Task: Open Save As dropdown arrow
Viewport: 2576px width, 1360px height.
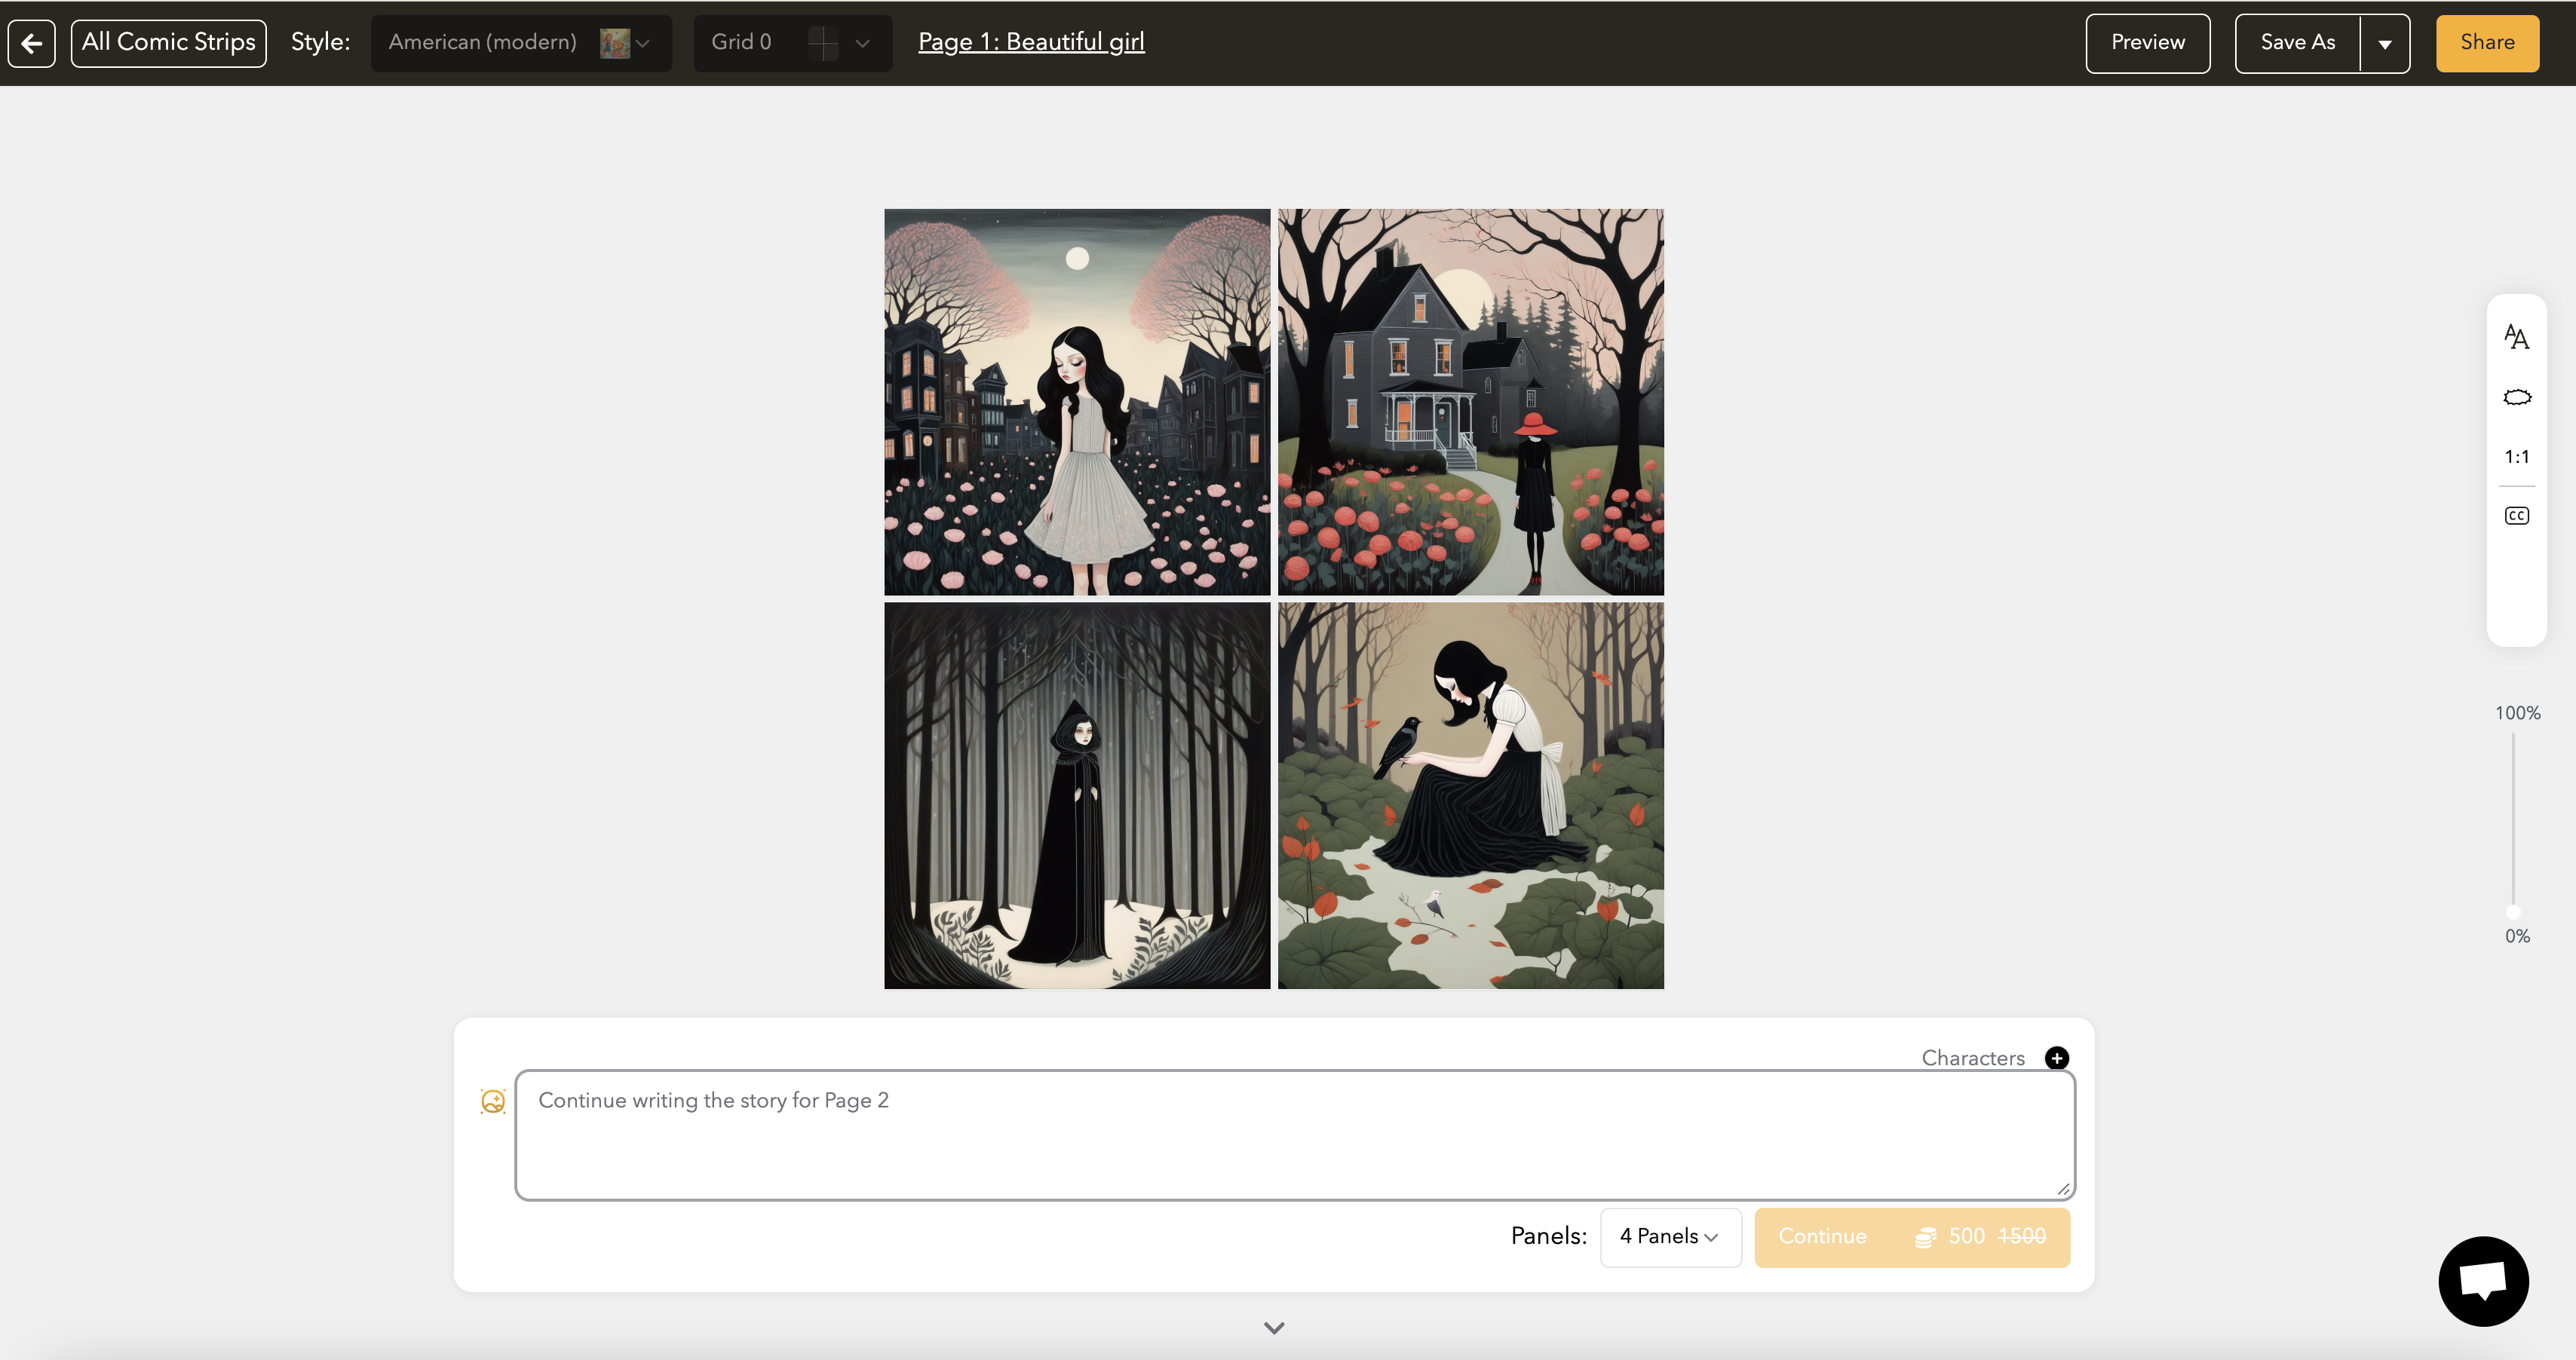Action: tap(2385, 43)
